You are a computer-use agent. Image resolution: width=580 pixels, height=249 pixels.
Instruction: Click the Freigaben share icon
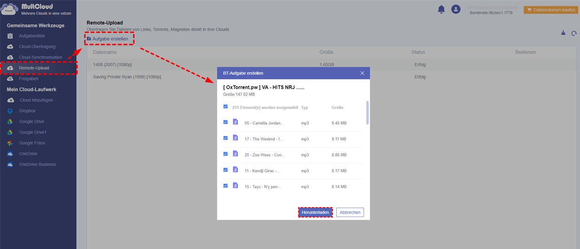pyautogui.click(x=10, y=79)
